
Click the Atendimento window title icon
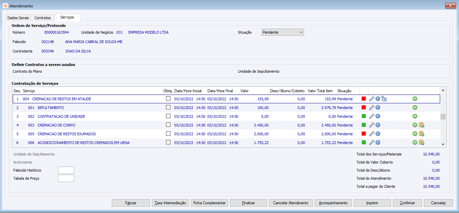pos(5,6)
